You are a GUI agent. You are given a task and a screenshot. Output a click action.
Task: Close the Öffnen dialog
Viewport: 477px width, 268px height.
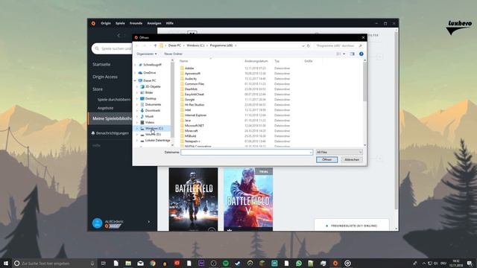pyautogui.click(x=363, y=38)
